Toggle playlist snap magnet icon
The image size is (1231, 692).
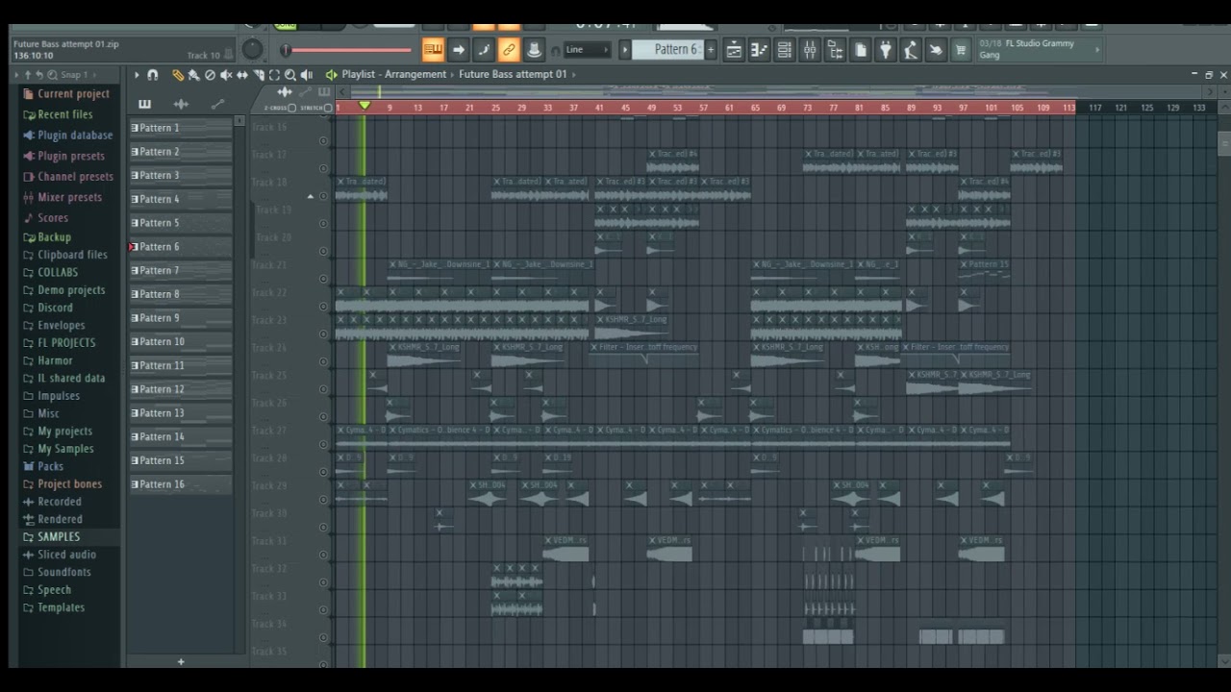[x=155, y=75]
